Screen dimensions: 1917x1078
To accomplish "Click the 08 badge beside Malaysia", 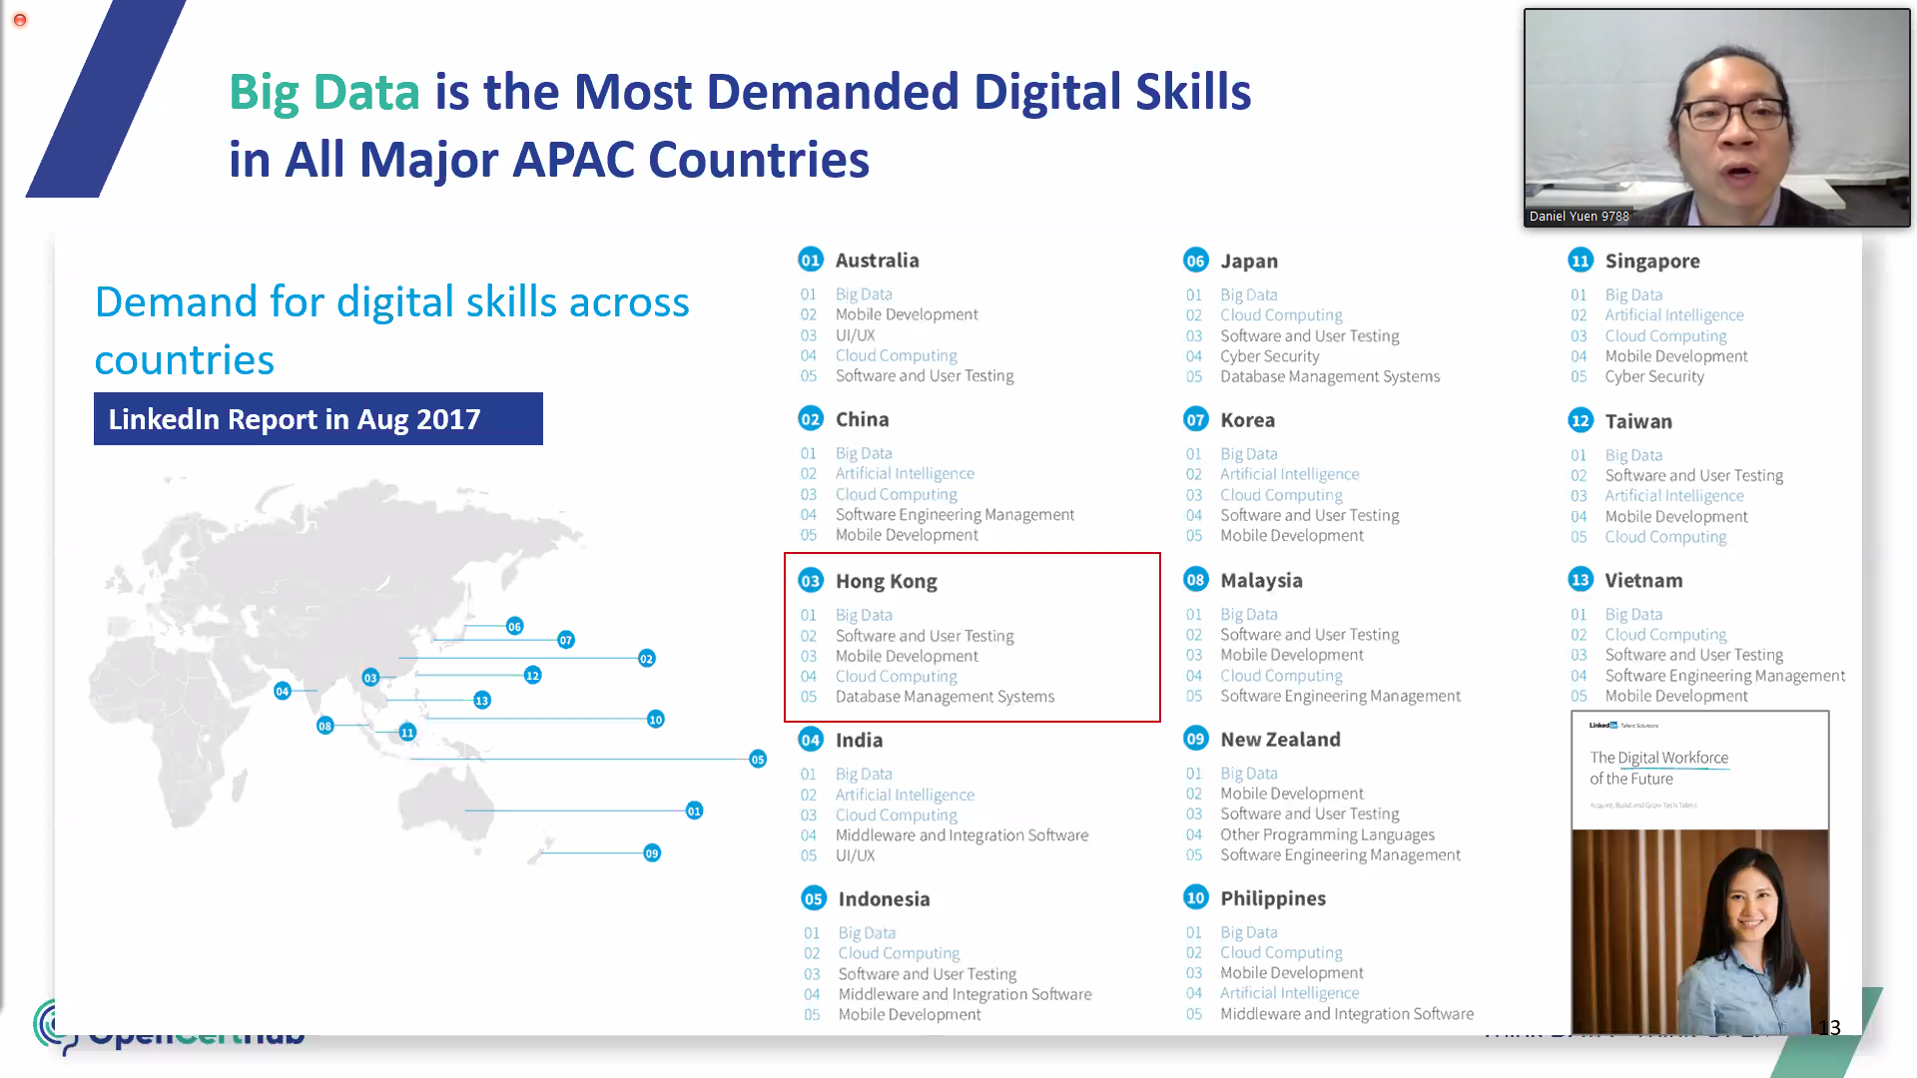I will pos(1195,580).
